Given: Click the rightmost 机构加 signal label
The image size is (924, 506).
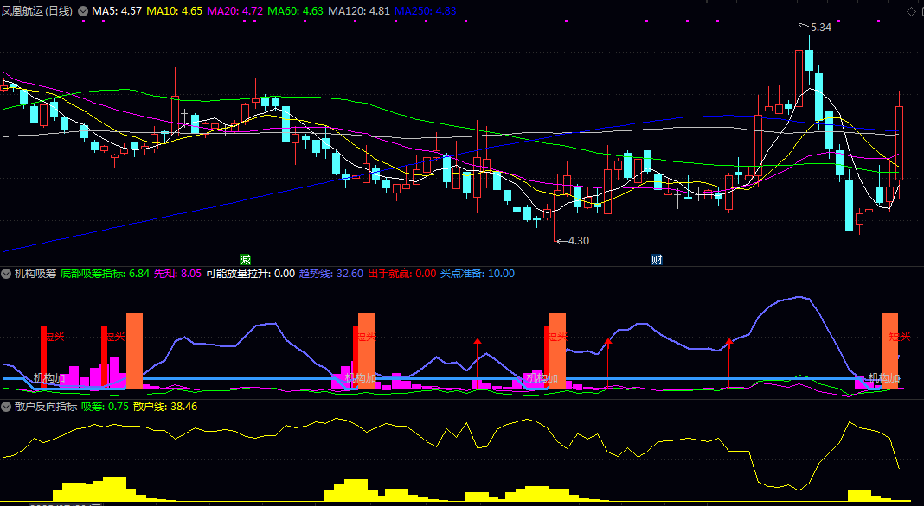Looking at the screenshot, I should (884, 378).
